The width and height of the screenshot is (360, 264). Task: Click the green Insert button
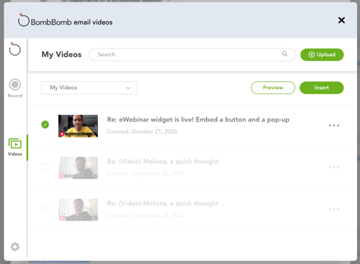[322, 88]
